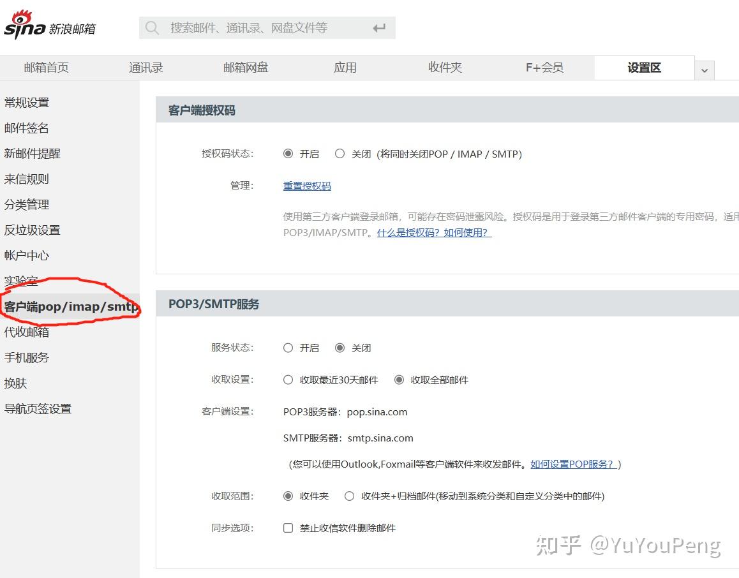The width and height of the screenshot is (739, 578).
Task: Open 邮箱首页 from the top navigation
Action: coord(45,67)
